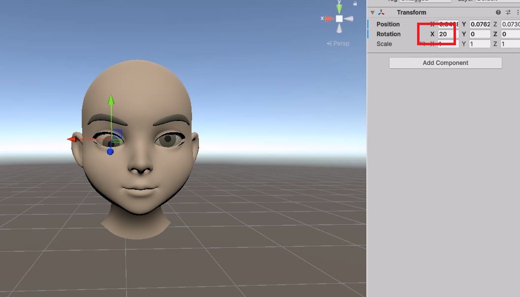Click the Rotation Y axis label

click(464, 34)
